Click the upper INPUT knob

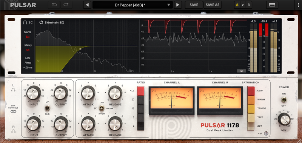click(34, 93)
